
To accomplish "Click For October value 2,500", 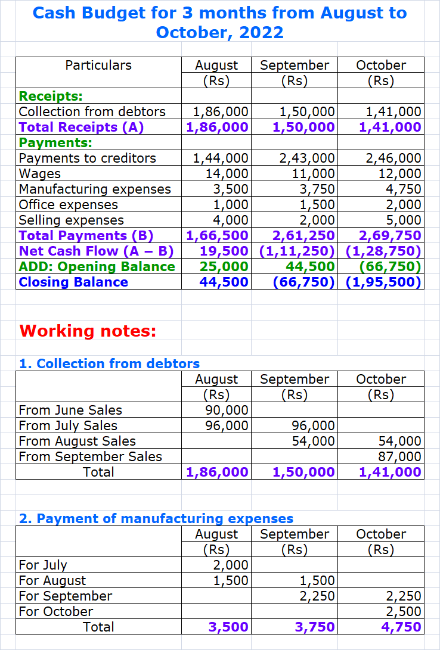I will (404, 611).
